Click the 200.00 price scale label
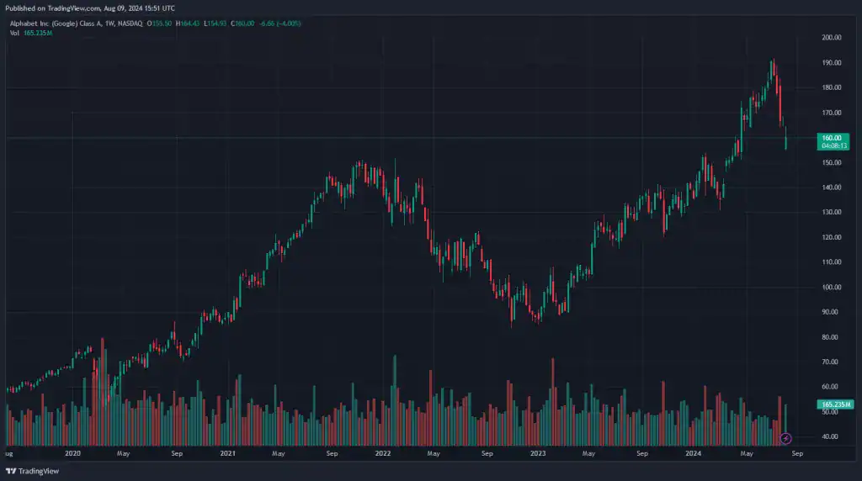The image size is (862, 481). click(x=831, y=38)
